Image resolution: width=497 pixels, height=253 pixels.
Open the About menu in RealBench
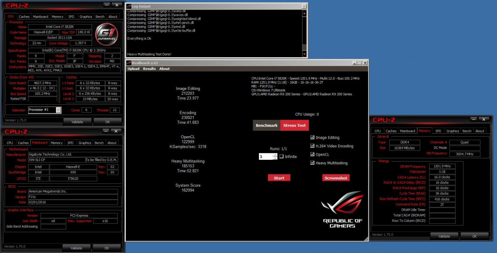164,69
